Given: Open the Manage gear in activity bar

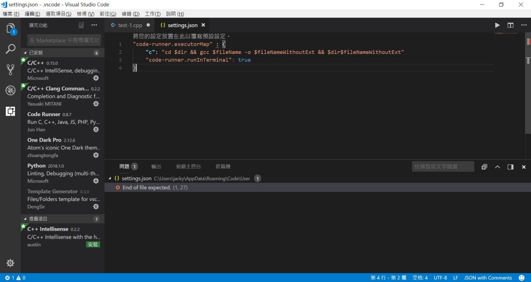Looking at the screenshot, I should point(10,263).
